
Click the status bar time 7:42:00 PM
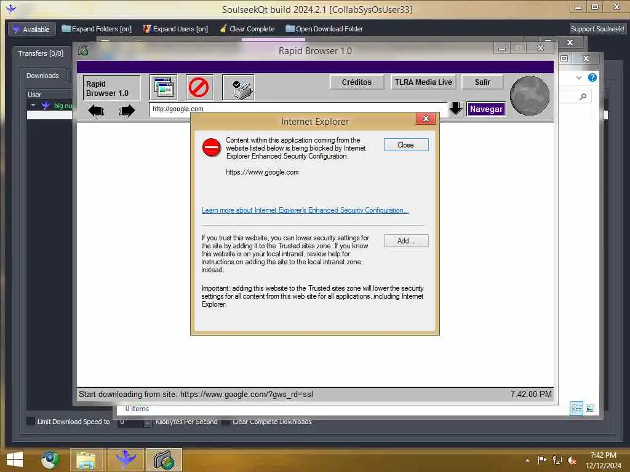pyautogui.click(x=531, y=394)
